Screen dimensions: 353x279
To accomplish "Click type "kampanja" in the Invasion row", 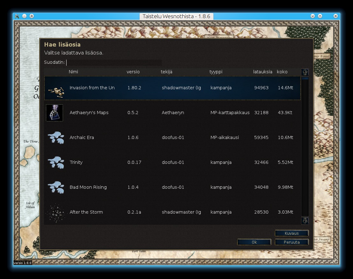I will [x=221, y=88].
